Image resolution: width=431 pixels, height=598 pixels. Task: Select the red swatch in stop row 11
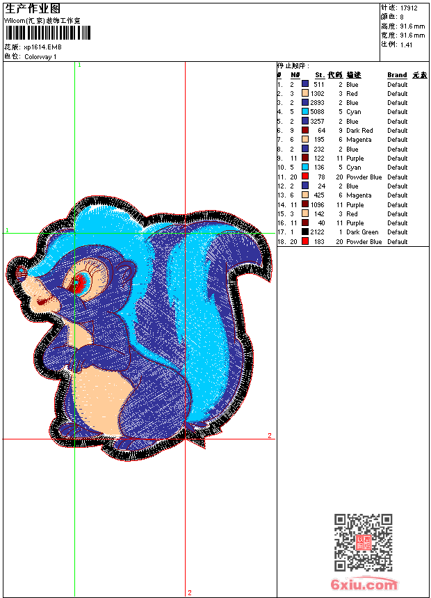point(305,177)
